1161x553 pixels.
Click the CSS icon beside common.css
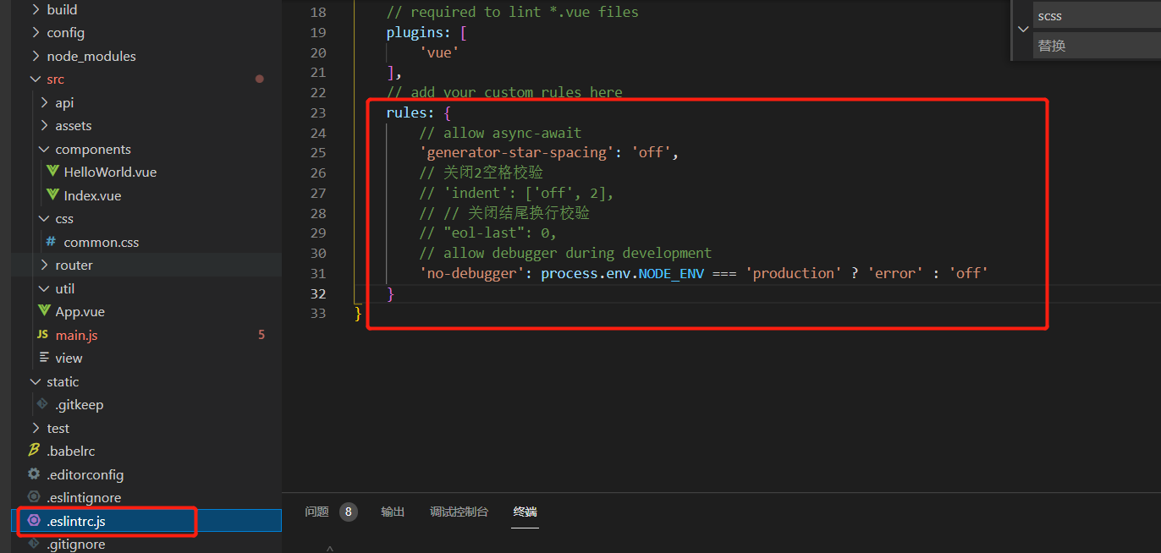click(53, 242)
